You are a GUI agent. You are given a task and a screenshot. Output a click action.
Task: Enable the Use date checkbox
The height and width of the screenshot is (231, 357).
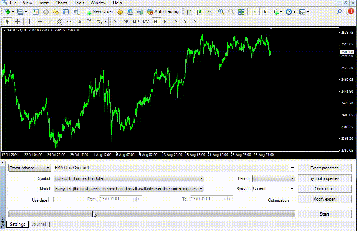point(51,200)
